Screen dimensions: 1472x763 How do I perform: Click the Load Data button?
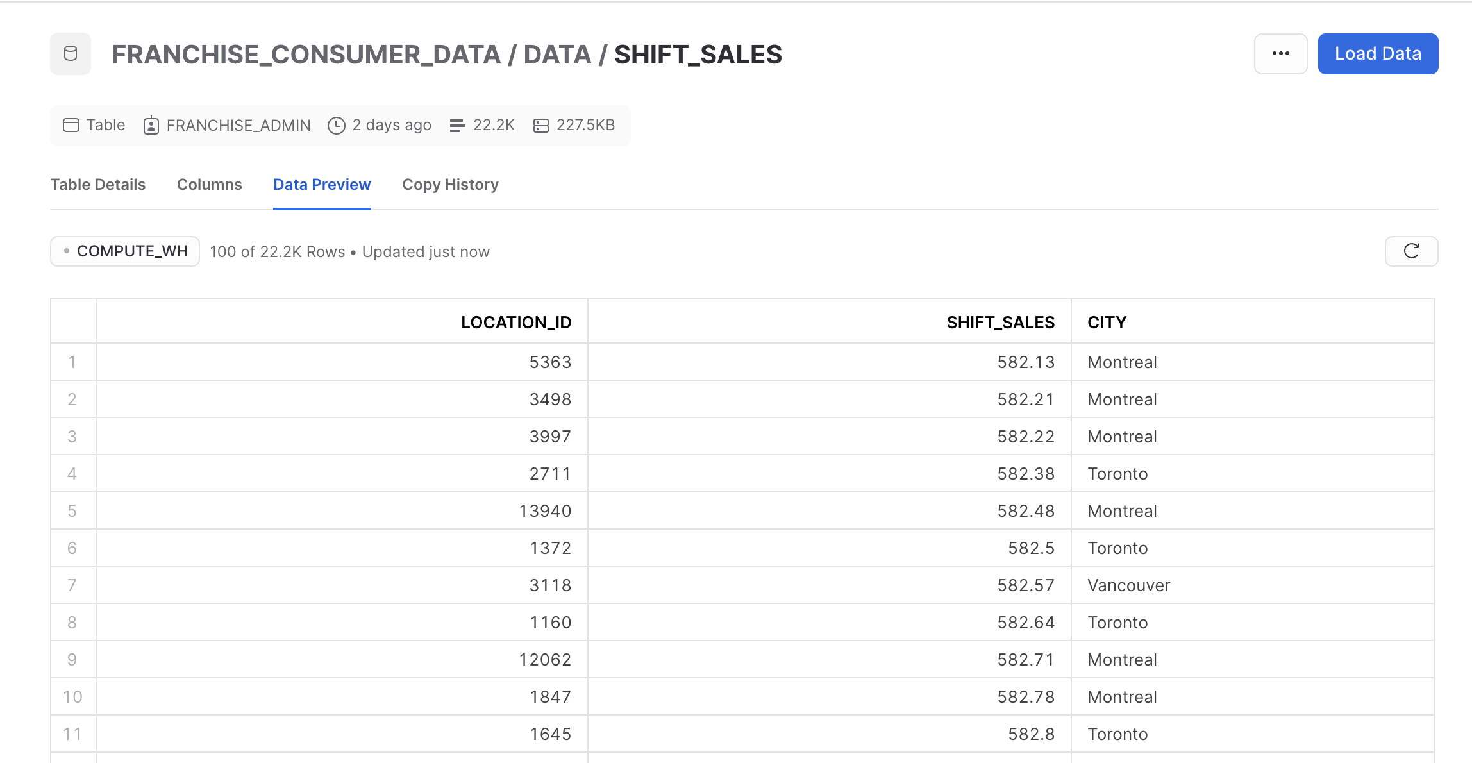pos(1378,54)
